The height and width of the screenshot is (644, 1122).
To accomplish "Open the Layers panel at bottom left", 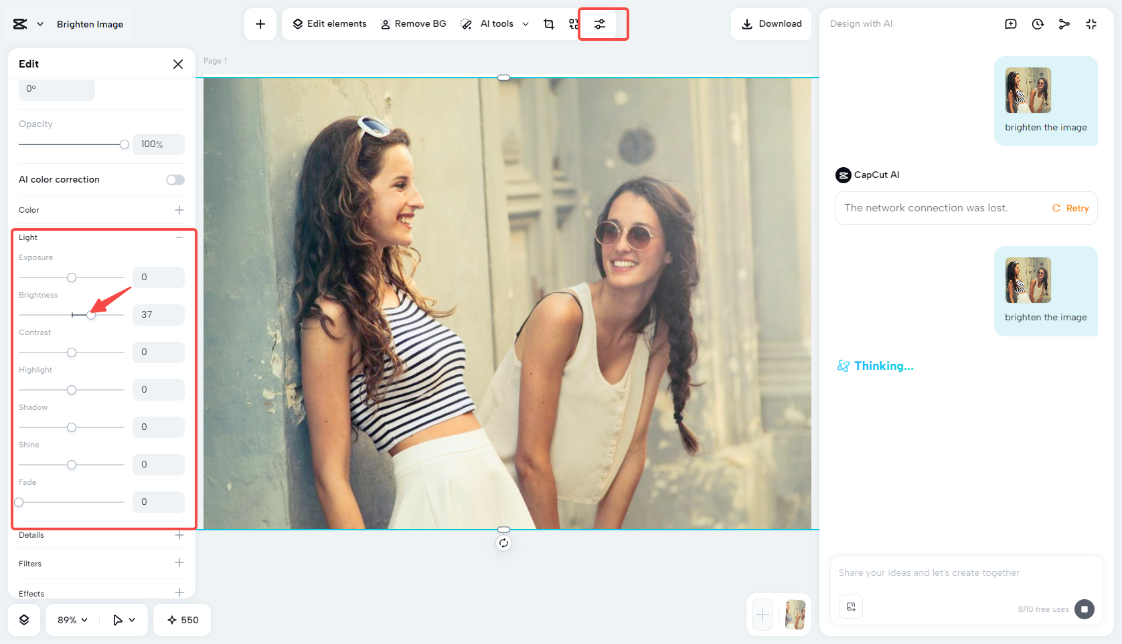I will click(24, 620).
